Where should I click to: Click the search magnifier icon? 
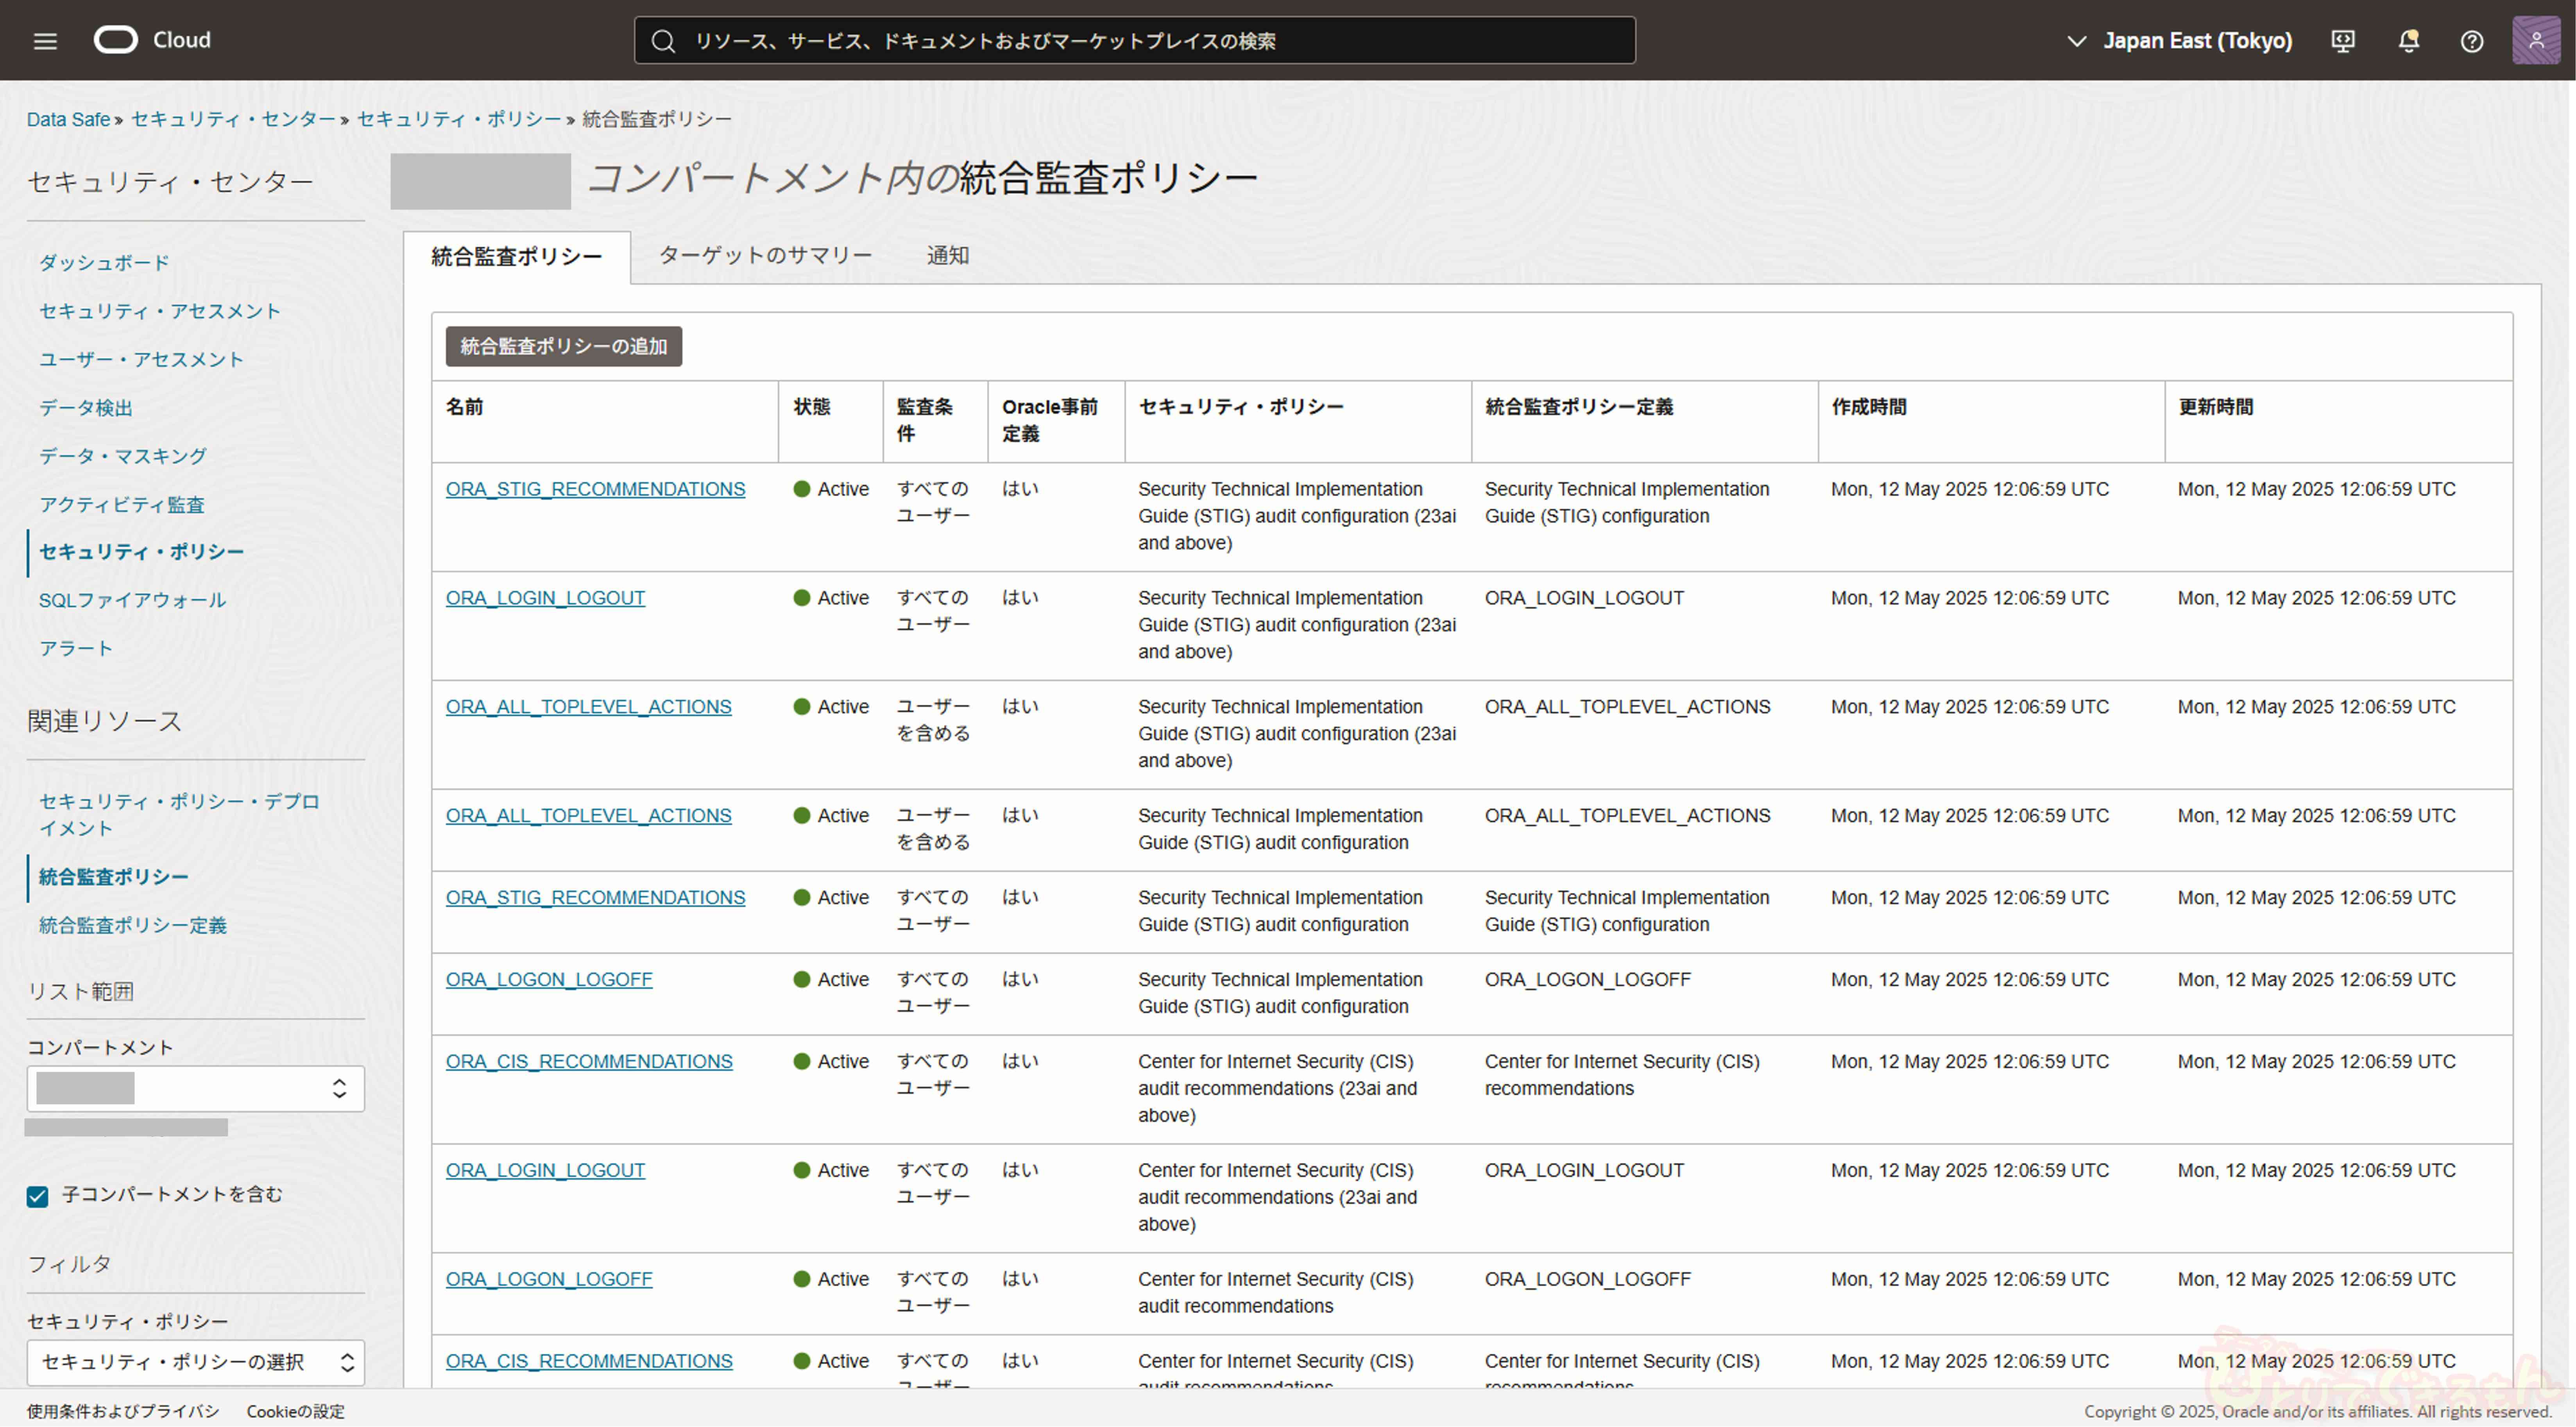pyautogui.click(x=663, y=41)
